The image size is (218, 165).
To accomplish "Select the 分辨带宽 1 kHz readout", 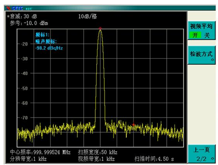I will tap(28, 159).
